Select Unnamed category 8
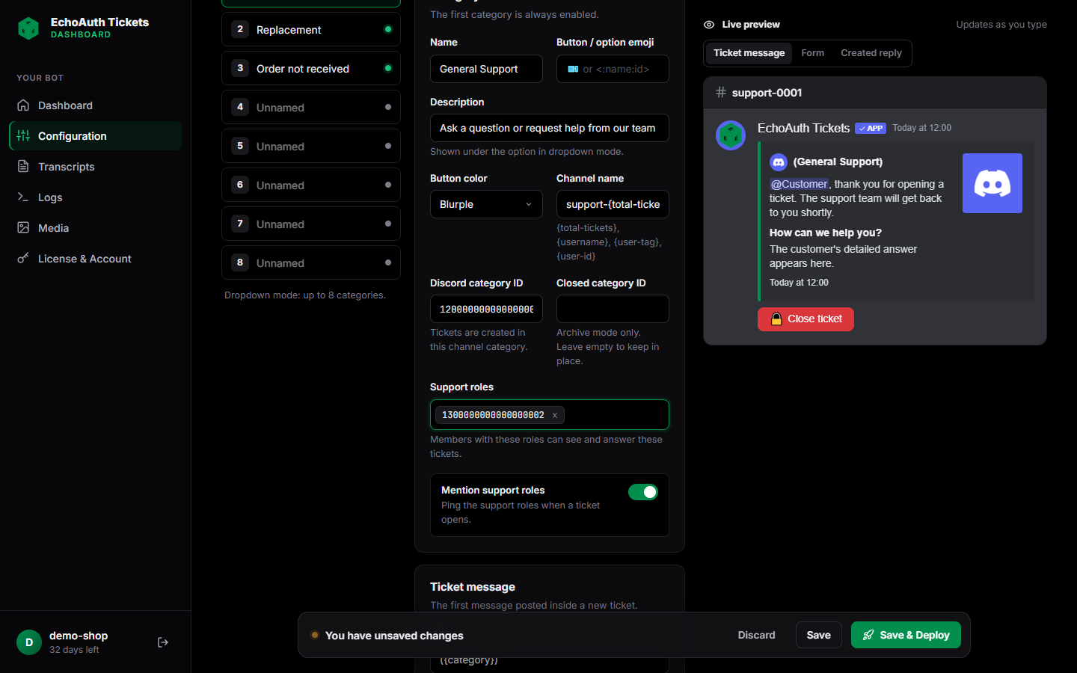 click(311, 262)
